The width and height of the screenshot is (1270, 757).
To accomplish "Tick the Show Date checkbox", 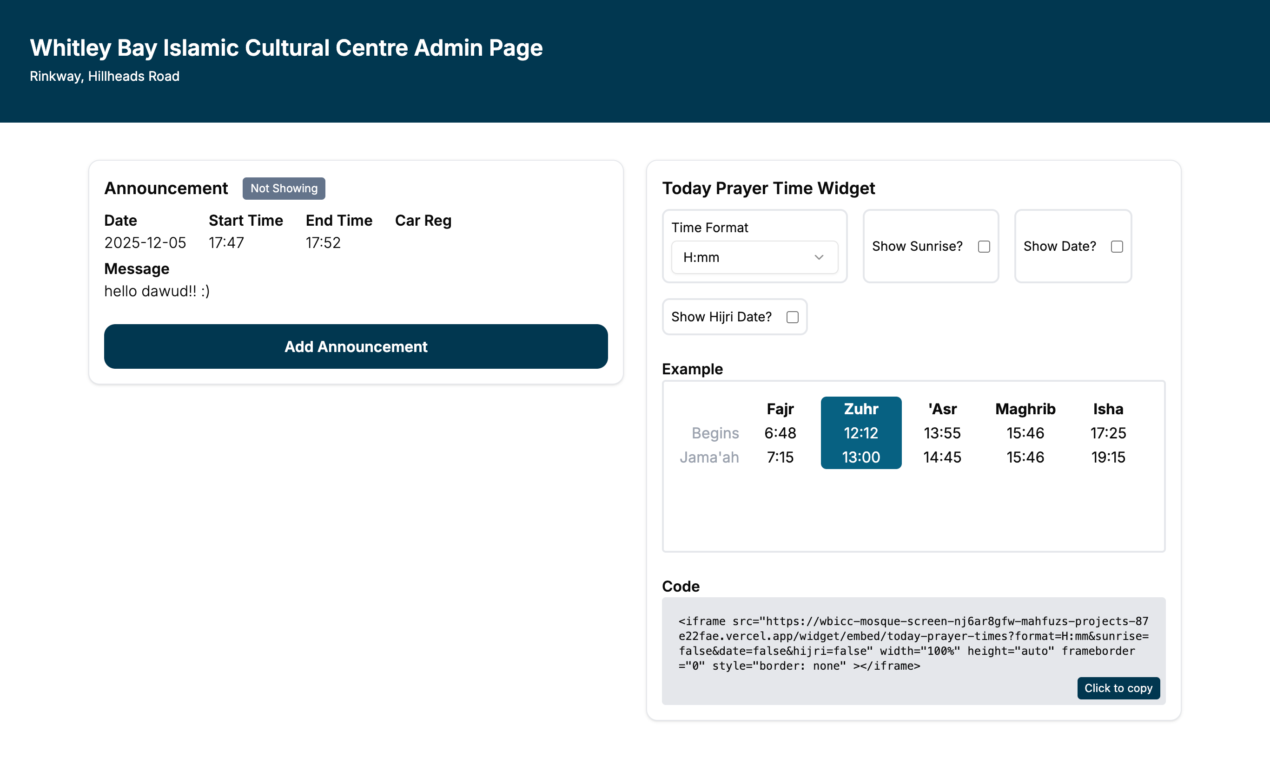I will 1116,247.
